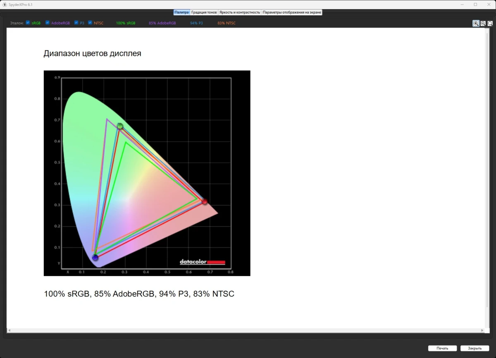Click the SpyderXPro app icon in title bar
Image resolution: width=496 pixels, height=358 pixels.
point(5,4)
